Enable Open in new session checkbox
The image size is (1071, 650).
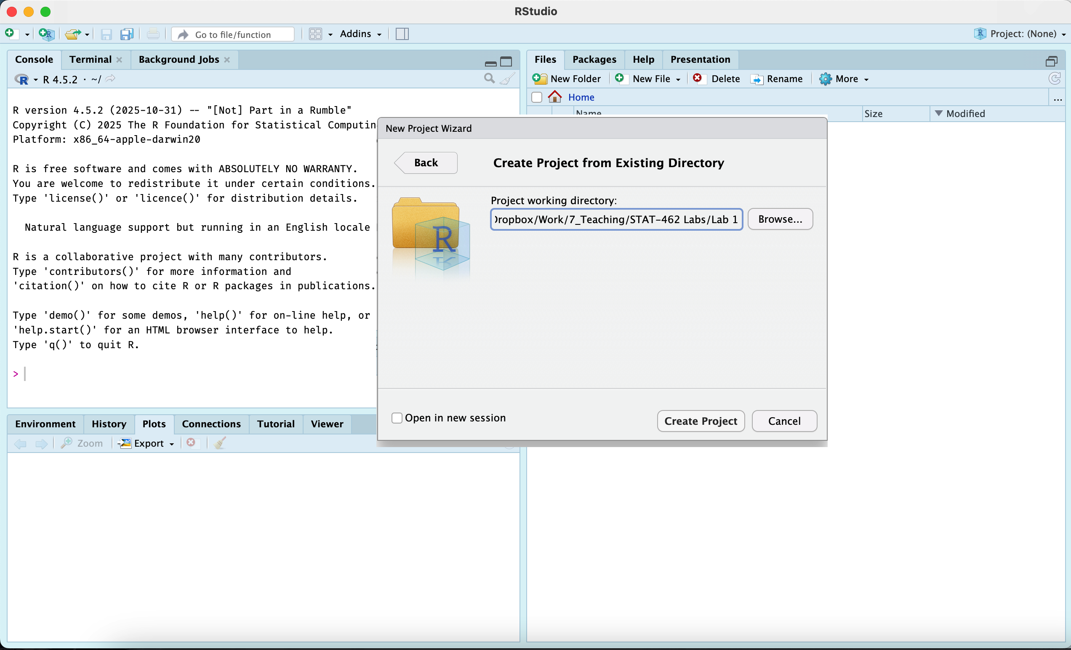click(397, 418)
